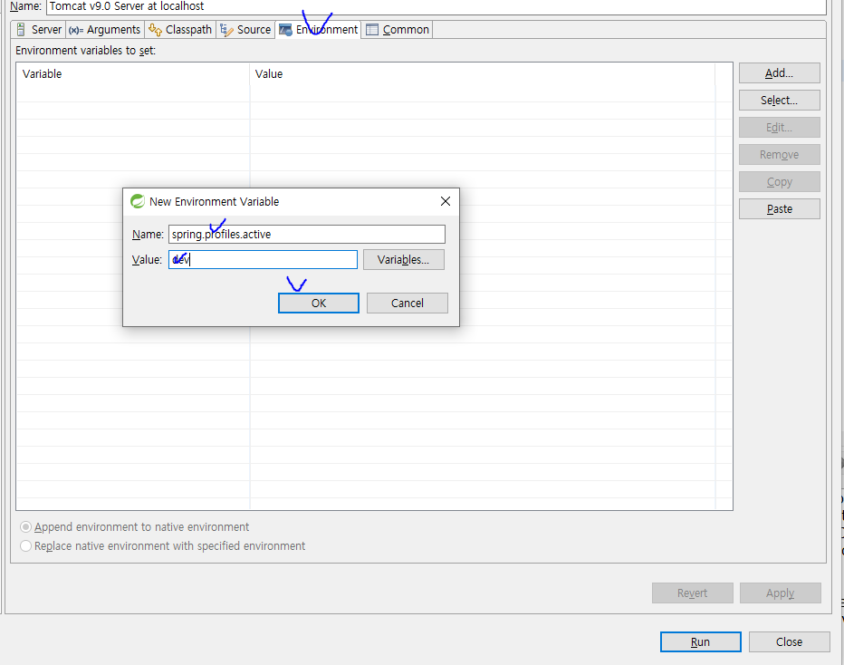The height and width of the screenshot is (665, 844).
Task: Focus the variable Value field
Action: (263, 259)
